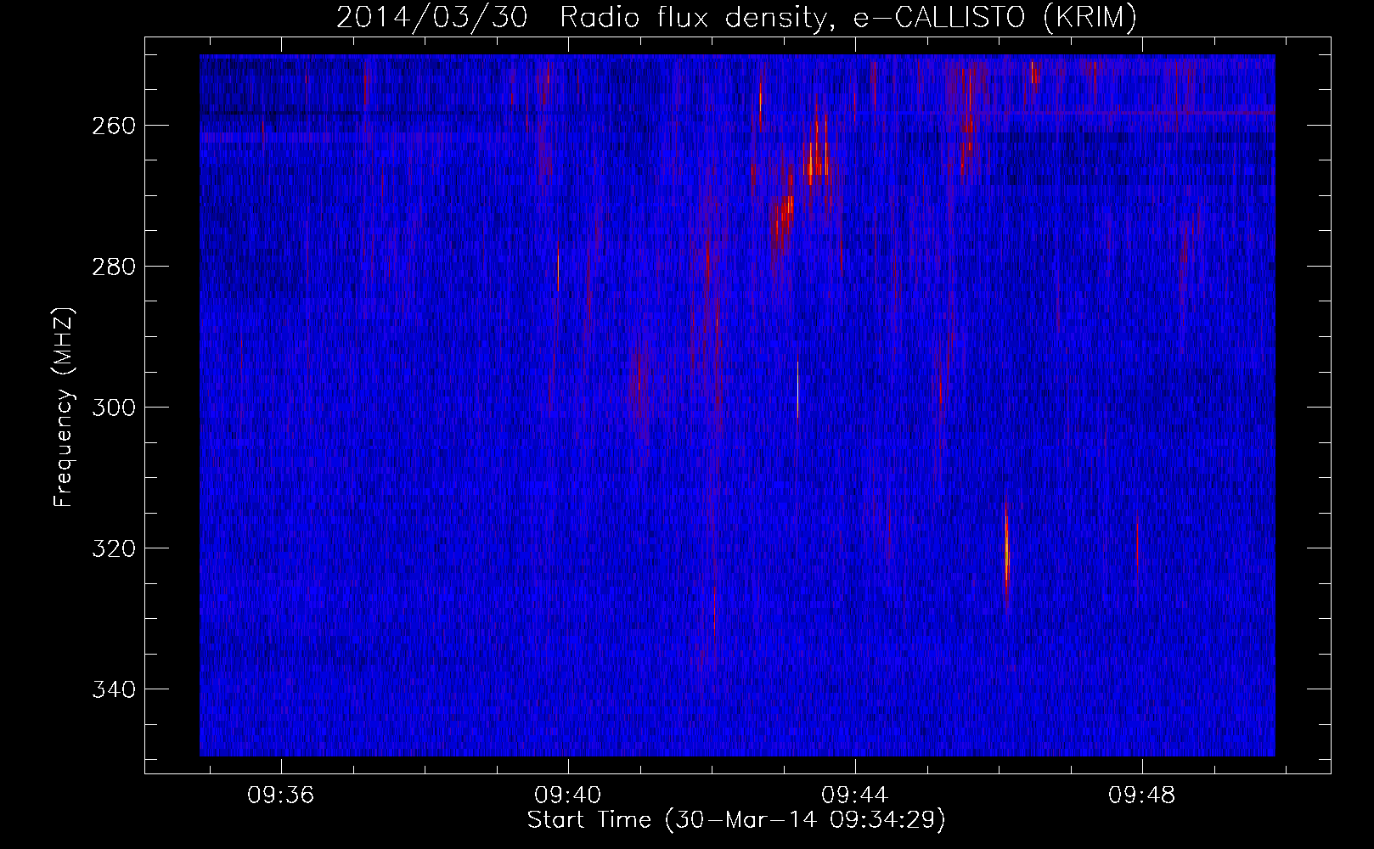Click the 300 frequency tick label
Image resolution: width=1374 pixels, height=849 pixels.
click(112, 408)
